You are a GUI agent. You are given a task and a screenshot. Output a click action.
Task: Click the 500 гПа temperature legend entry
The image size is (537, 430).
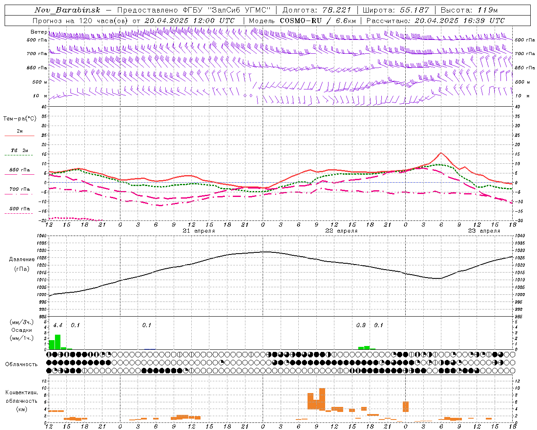pyautogui.click(x=19, y=209)
